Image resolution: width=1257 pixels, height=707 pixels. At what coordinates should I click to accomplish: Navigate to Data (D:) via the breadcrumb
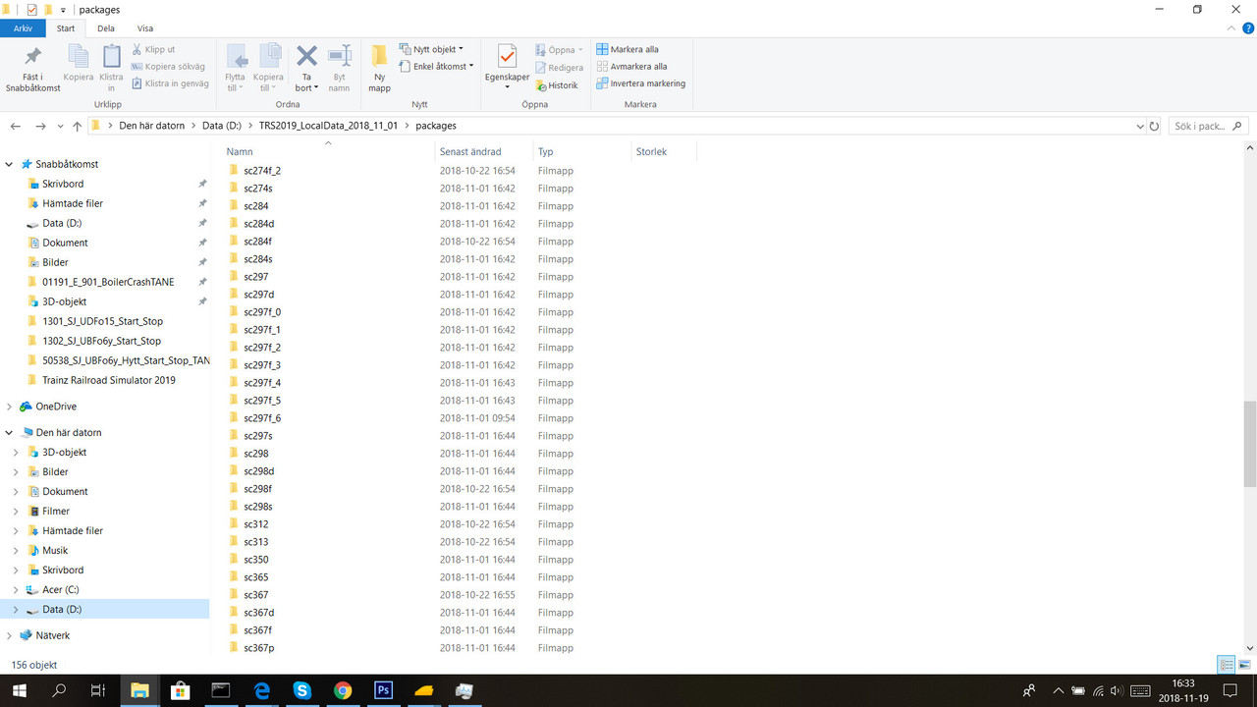[x=221, y=125]
